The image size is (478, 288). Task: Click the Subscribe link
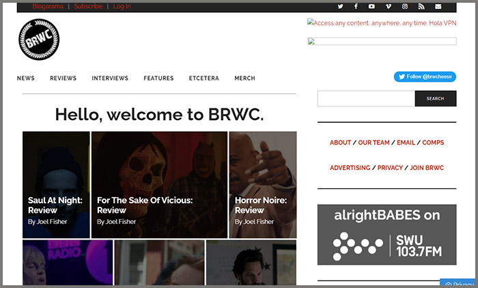(88, 6)
